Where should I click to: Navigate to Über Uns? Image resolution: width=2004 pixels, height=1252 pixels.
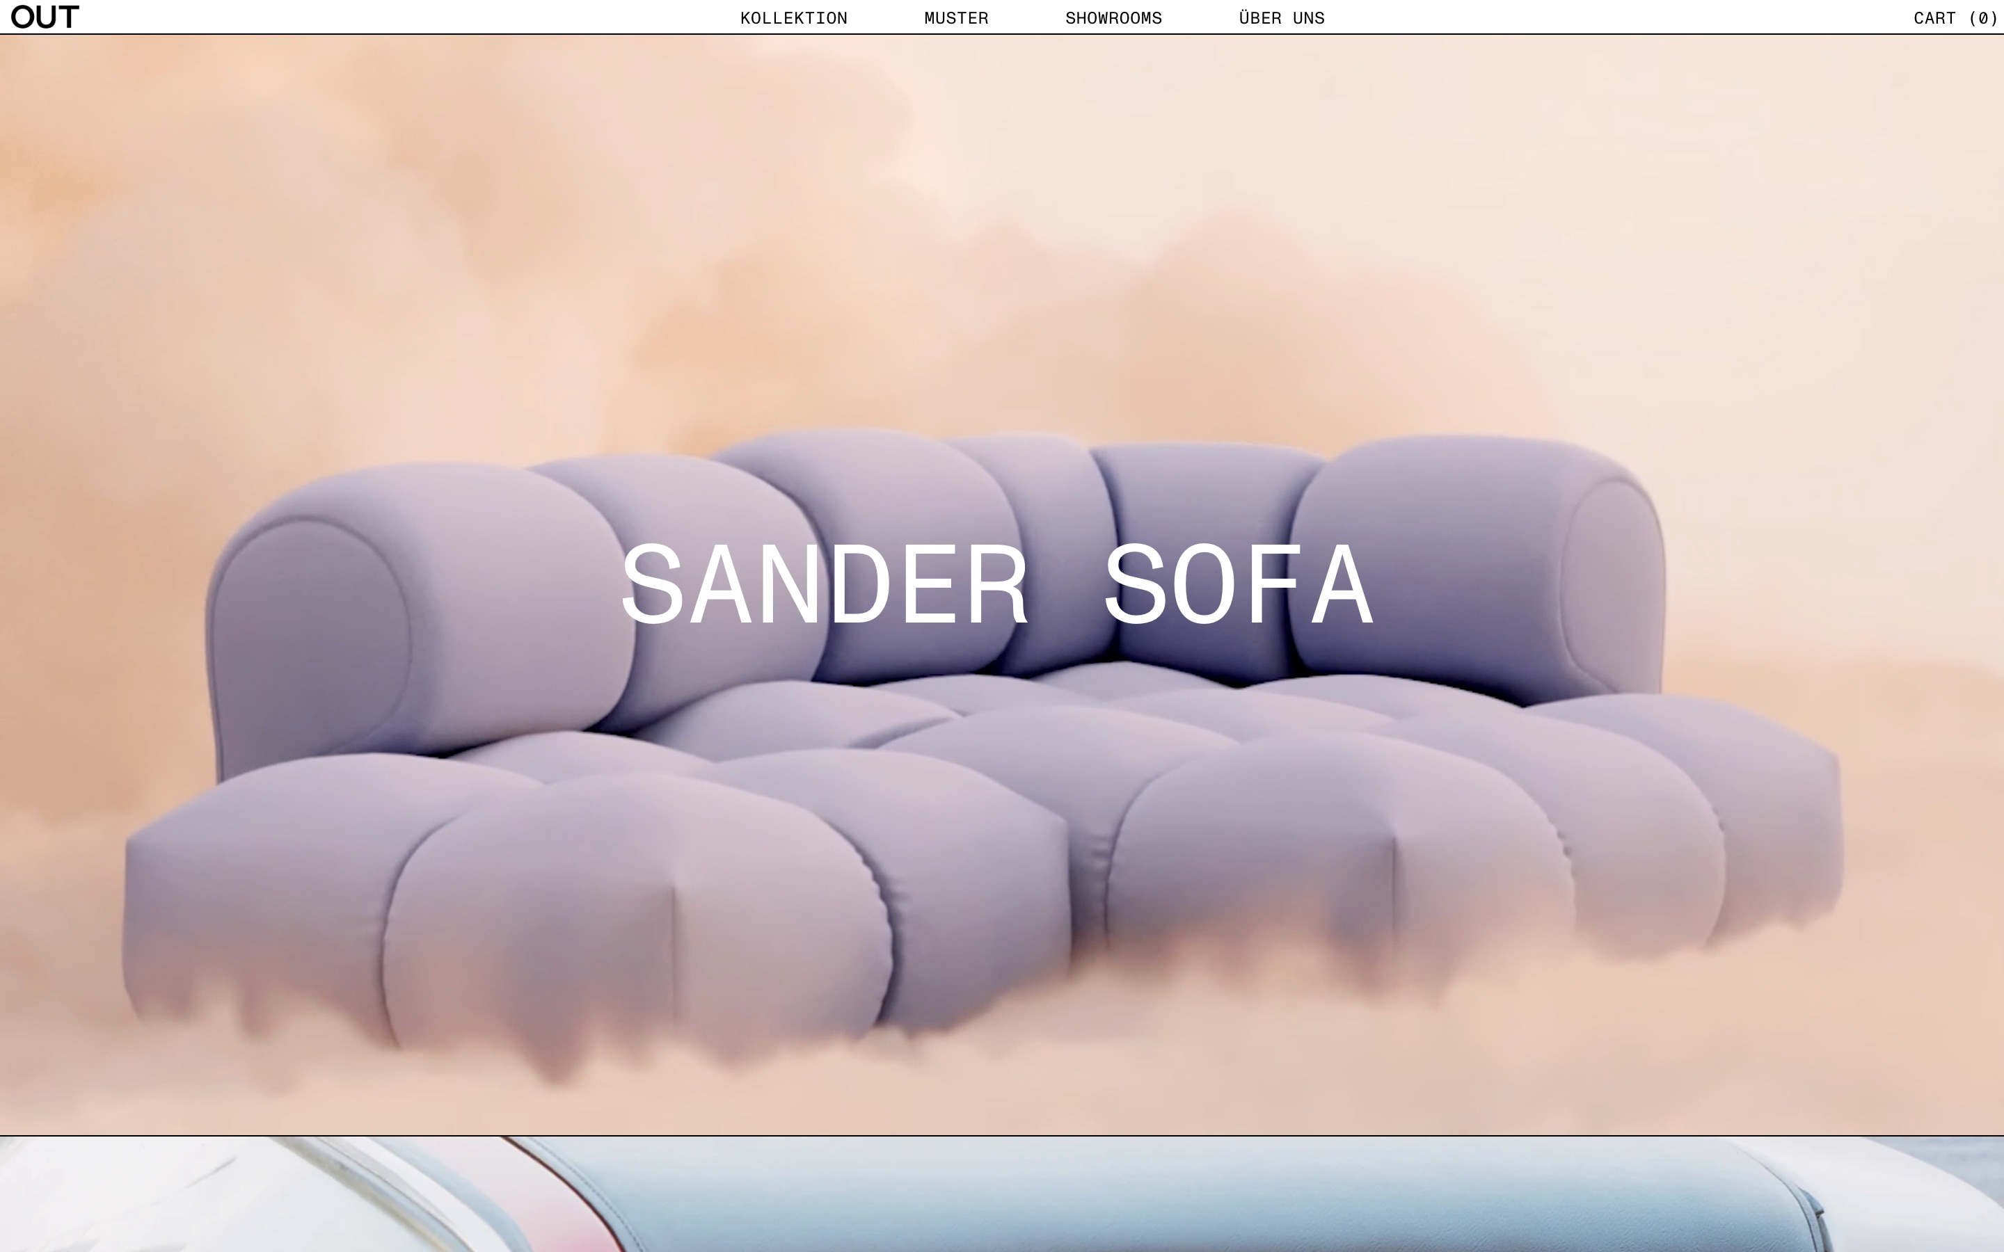(x=1281, y=18)
